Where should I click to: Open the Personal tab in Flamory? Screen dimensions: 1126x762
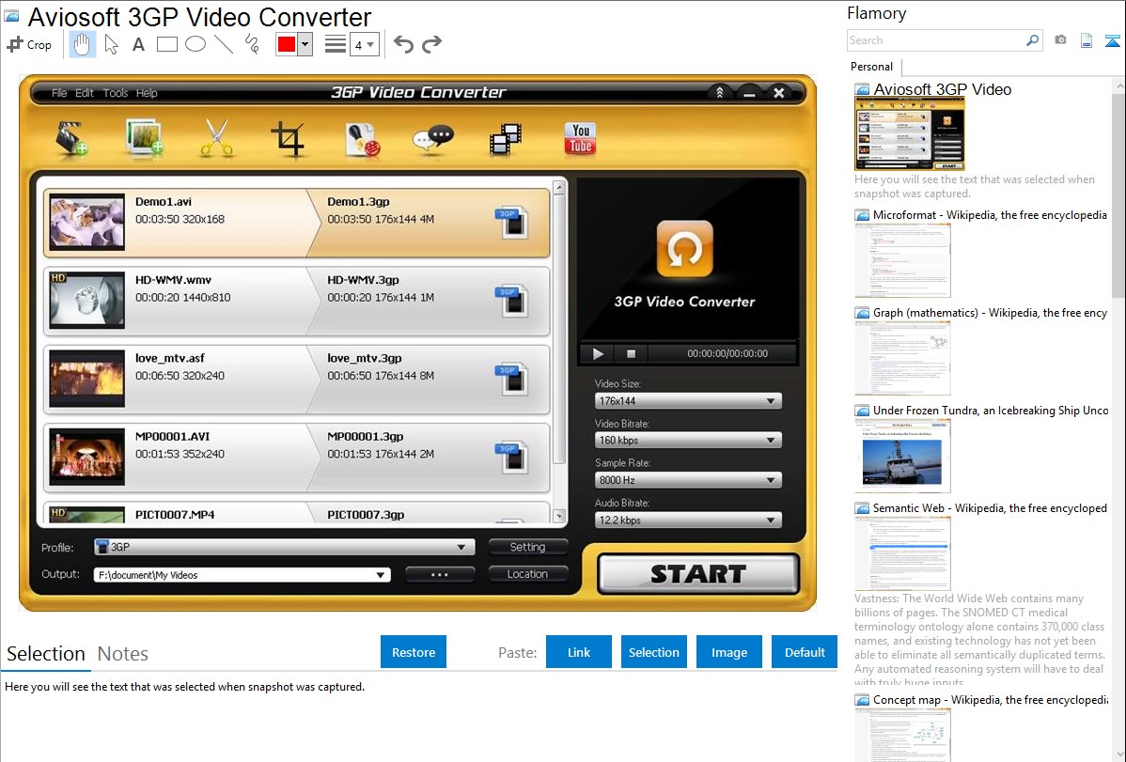(x=872, y=67)
